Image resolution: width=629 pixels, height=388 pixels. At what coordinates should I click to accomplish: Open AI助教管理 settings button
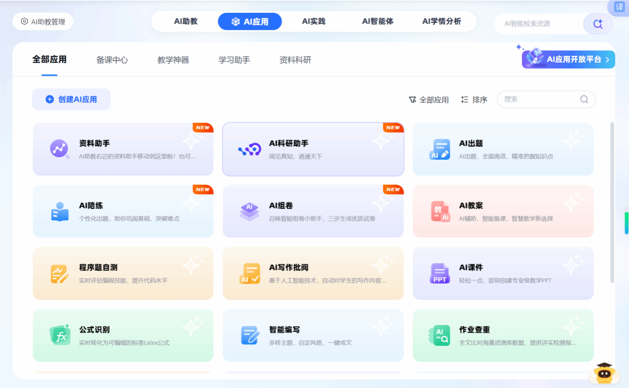coord(43,22)
